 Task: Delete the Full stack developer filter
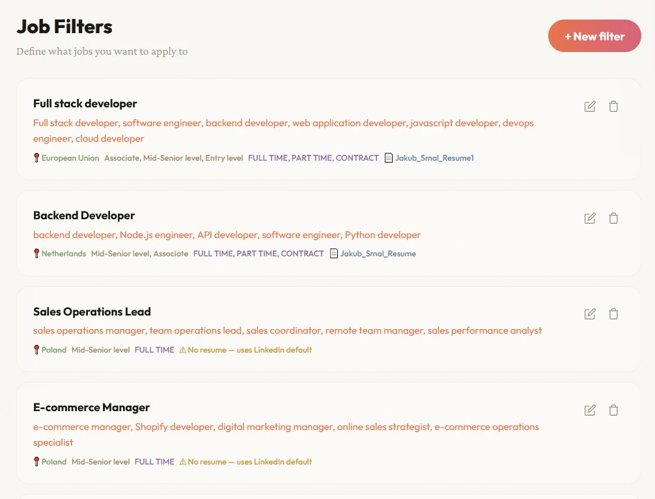[613, 107]
